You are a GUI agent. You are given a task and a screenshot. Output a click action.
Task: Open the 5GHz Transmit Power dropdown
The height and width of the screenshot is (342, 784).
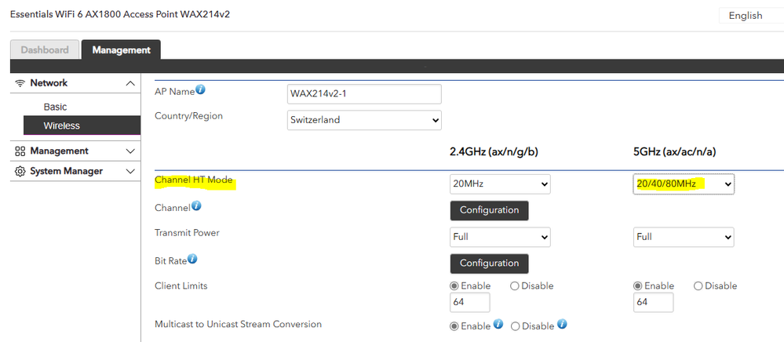(684, 237)
